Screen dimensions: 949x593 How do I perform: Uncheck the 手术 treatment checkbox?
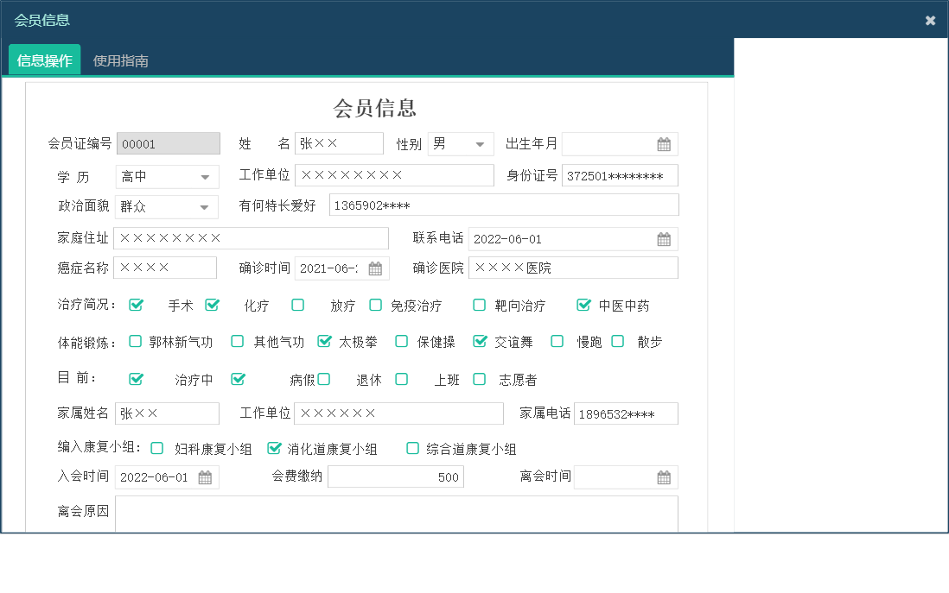pos(136,305)
